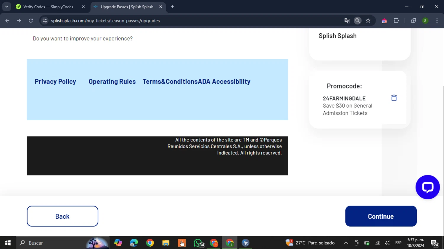This screenshot has height=249, width=444.
Task: Open the live chat bubble
Action: point(427,187)
